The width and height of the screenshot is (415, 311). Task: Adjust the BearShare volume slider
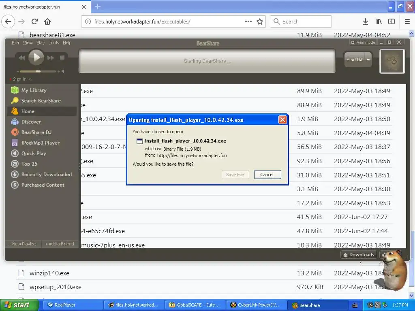38,71
